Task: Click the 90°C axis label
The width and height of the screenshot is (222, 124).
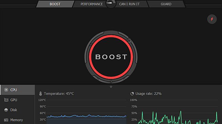Action: point(43,106)
